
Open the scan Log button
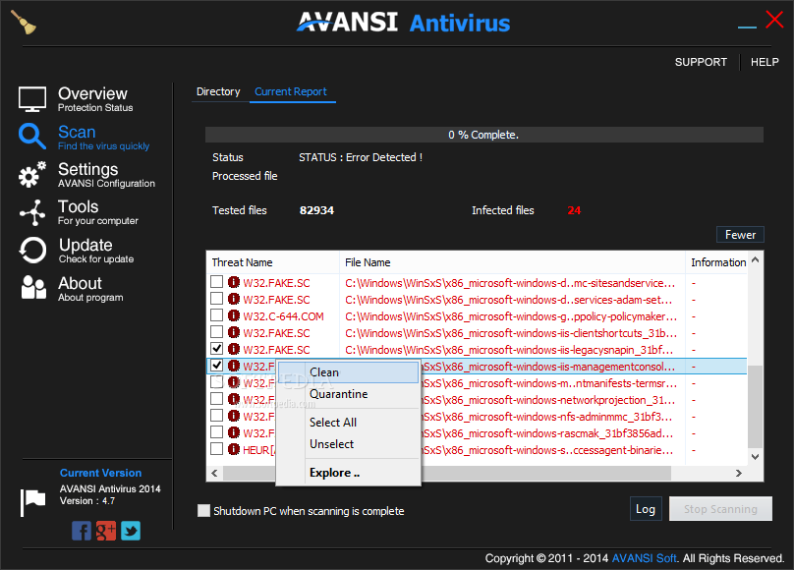click(x=646, y=509)
